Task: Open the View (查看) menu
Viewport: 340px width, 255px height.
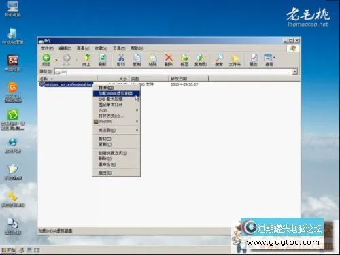Action: tap(83, 48)
